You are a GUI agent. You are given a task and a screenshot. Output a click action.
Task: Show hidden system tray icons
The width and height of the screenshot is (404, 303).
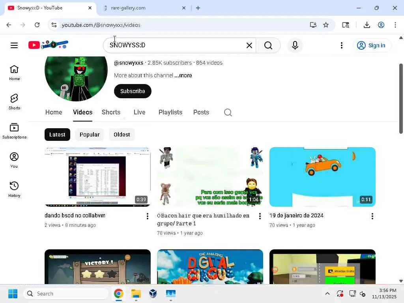[x=327, y=294]
